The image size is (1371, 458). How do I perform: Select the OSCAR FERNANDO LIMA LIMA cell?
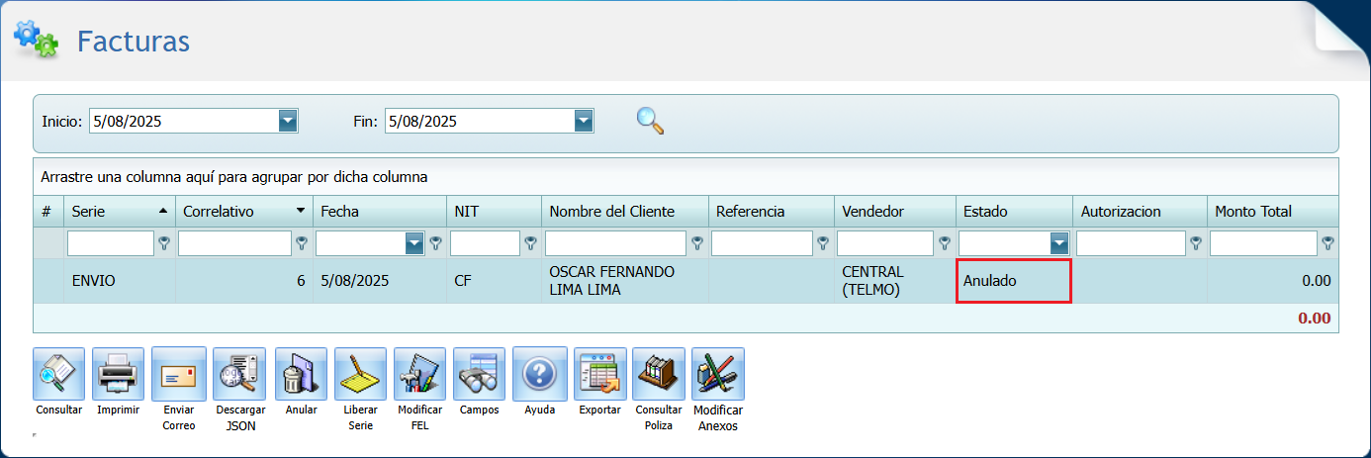click(x=625, y=281)
